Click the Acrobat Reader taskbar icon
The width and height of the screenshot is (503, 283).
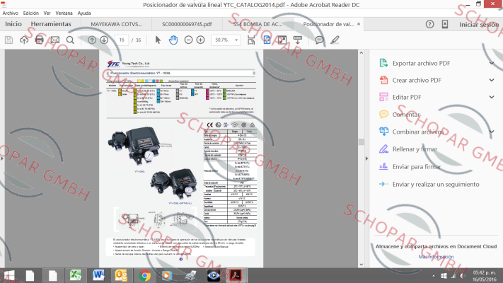[236, 276]
